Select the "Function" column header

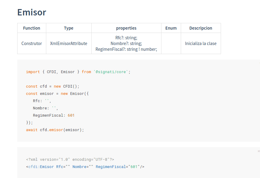coord(32,28)
